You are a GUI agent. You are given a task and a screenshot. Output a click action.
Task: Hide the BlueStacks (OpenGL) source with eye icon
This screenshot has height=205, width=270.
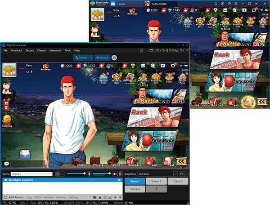[119, 180]
